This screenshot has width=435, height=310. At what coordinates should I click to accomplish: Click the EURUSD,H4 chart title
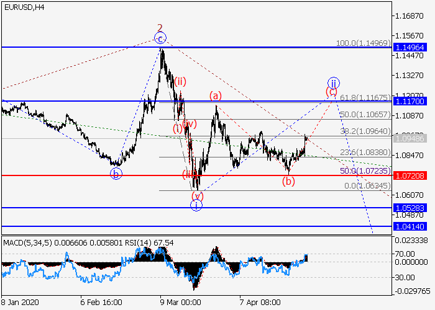23,7
